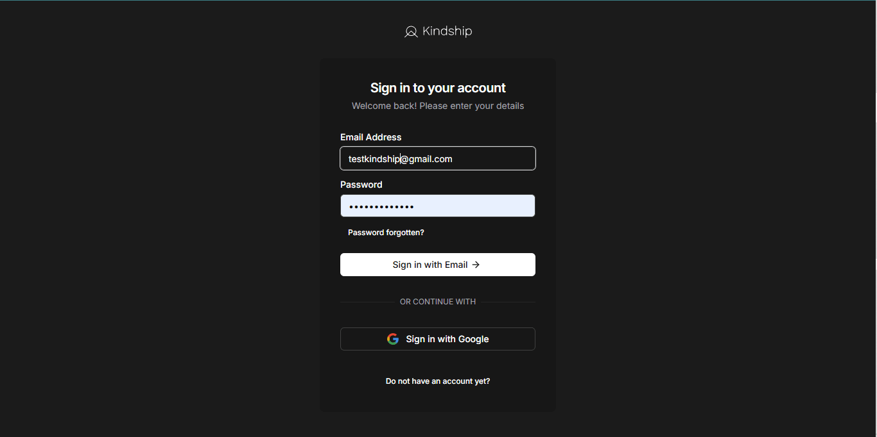Click the Email Address field label
This screenshot has width=877, height=437.
(x=371, y=137)
